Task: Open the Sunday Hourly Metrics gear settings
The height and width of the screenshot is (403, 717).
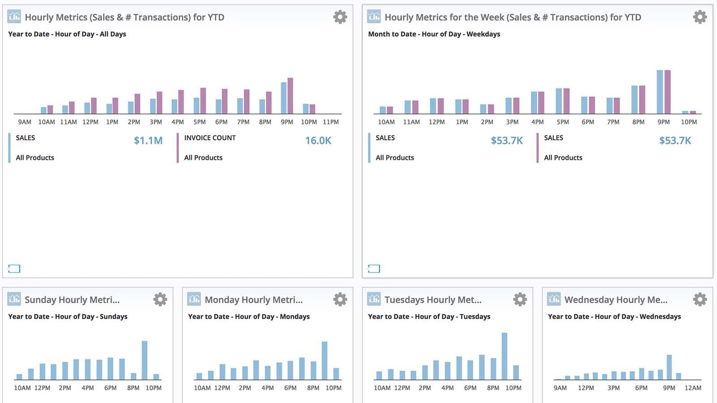Action: [160, 299]
